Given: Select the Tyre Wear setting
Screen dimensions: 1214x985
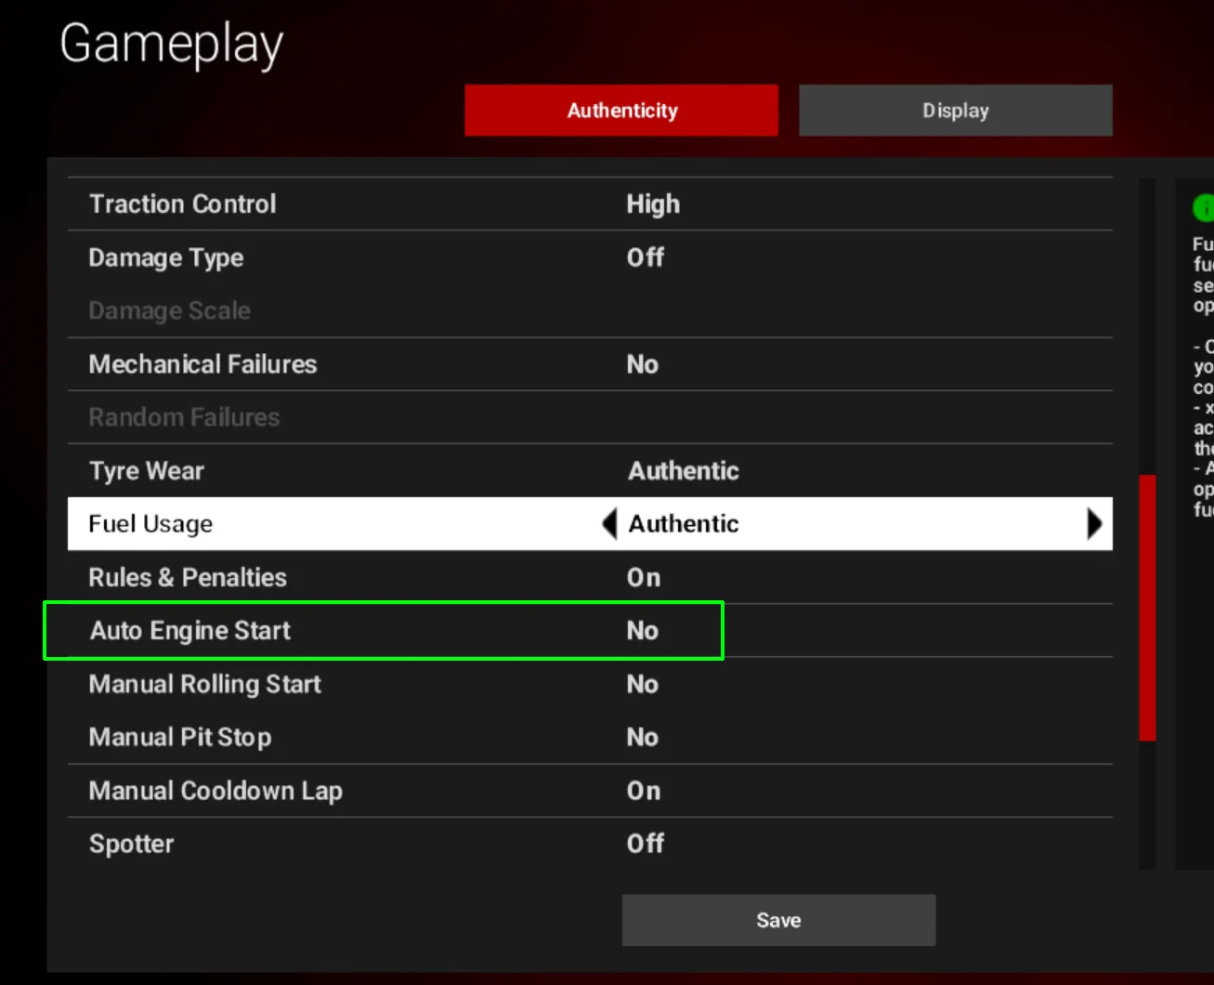Looking at the screenshot, I should coord(590,471).
